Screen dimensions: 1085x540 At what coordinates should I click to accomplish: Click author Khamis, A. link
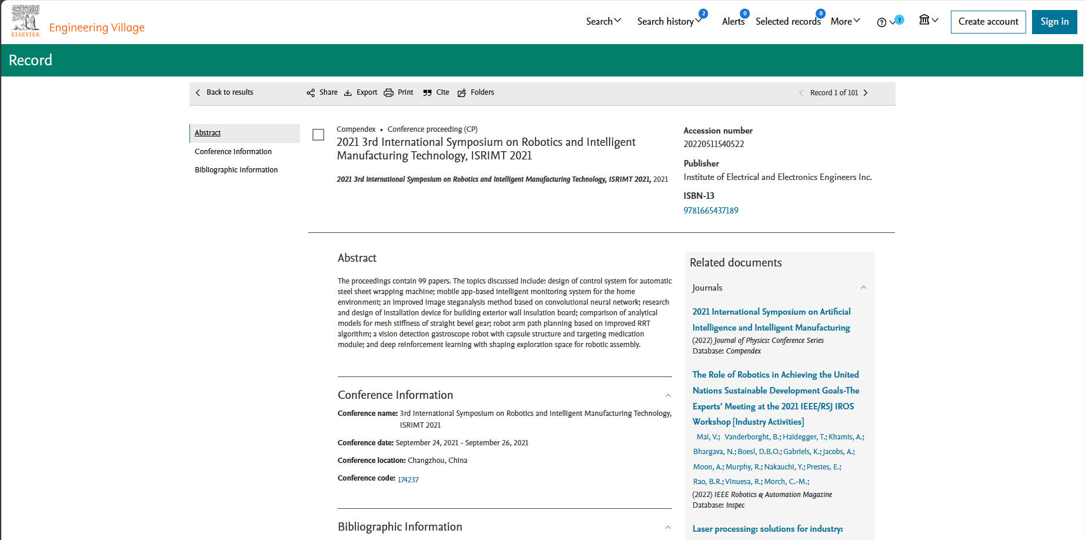[x=846, y=437]
